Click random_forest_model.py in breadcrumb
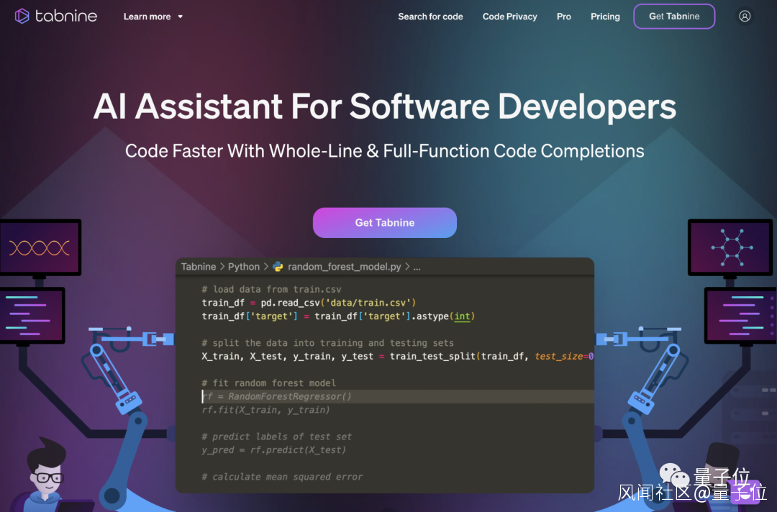Screen dimensions: 777x512 (345, 266)
